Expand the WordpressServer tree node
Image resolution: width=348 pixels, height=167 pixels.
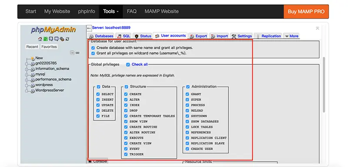coord(27,91)
